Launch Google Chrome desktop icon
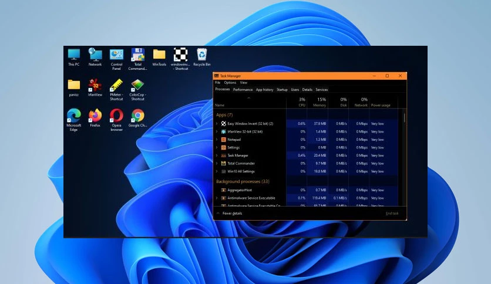The width and height of the screenshot is (491, 284). pos(138,118)
